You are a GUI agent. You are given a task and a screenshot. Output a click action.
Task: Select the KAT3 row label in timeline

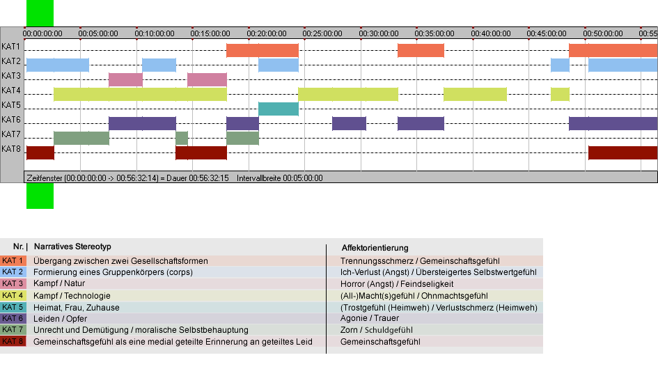point(11,76)
